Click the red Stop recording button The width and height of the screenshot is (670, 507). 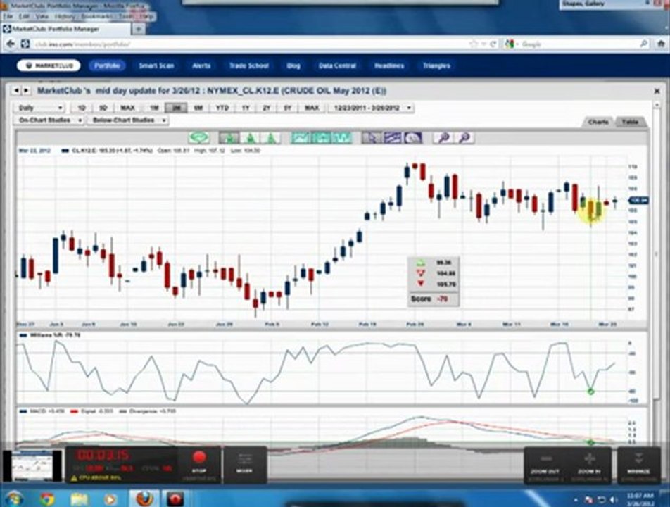coord(199,464)
